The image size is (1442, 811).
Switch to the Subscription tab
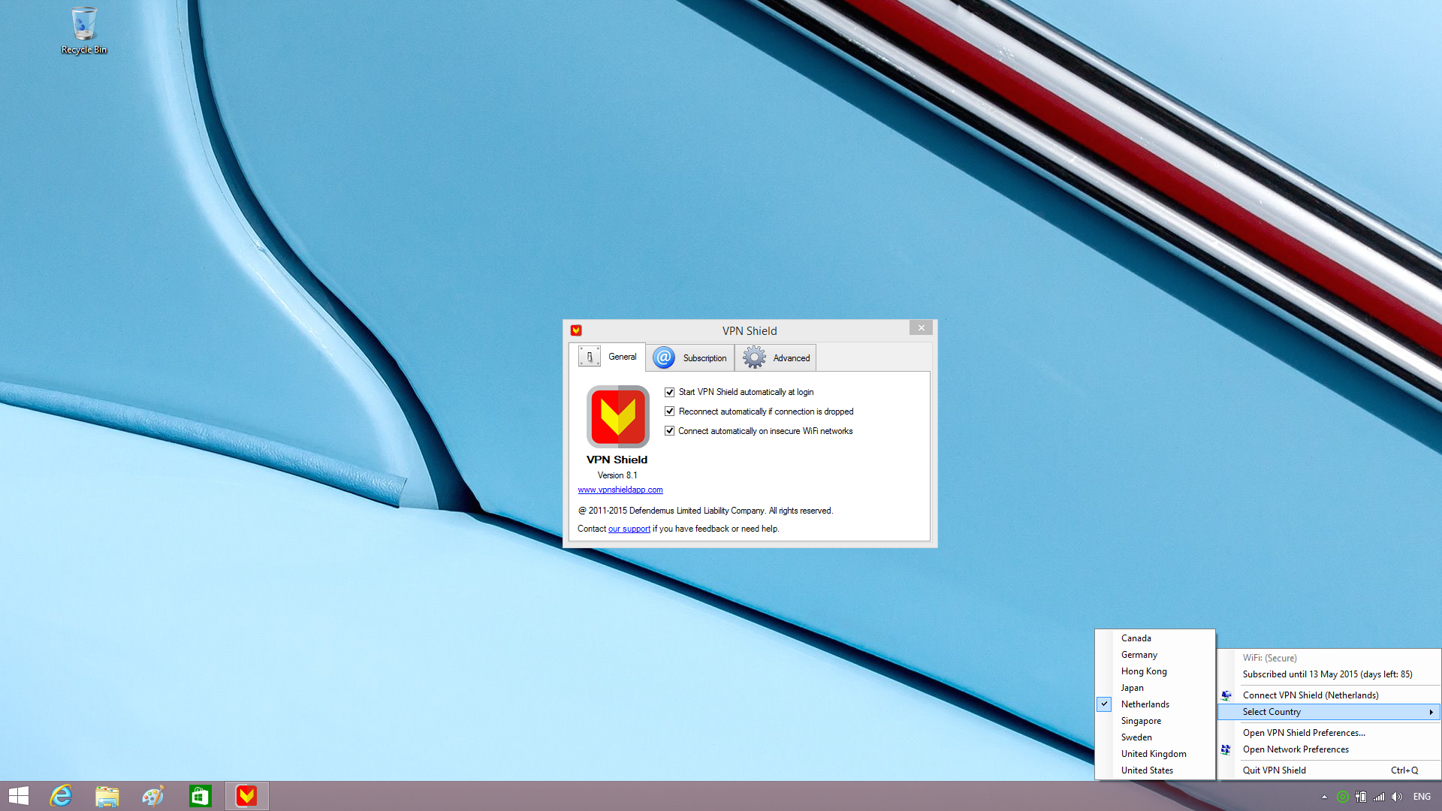(x=690, y=358)
